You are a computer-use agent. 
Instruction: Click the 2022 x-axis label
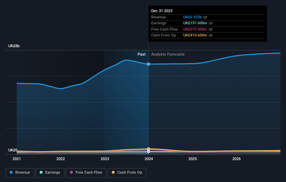pyautogui.click(x=61, y=159)
